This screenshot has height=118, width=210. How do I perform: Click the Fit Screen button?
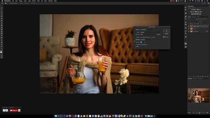[x=27, y=3]
